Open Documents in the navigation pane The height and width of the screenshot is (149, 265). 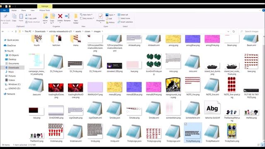click(12, 63)
